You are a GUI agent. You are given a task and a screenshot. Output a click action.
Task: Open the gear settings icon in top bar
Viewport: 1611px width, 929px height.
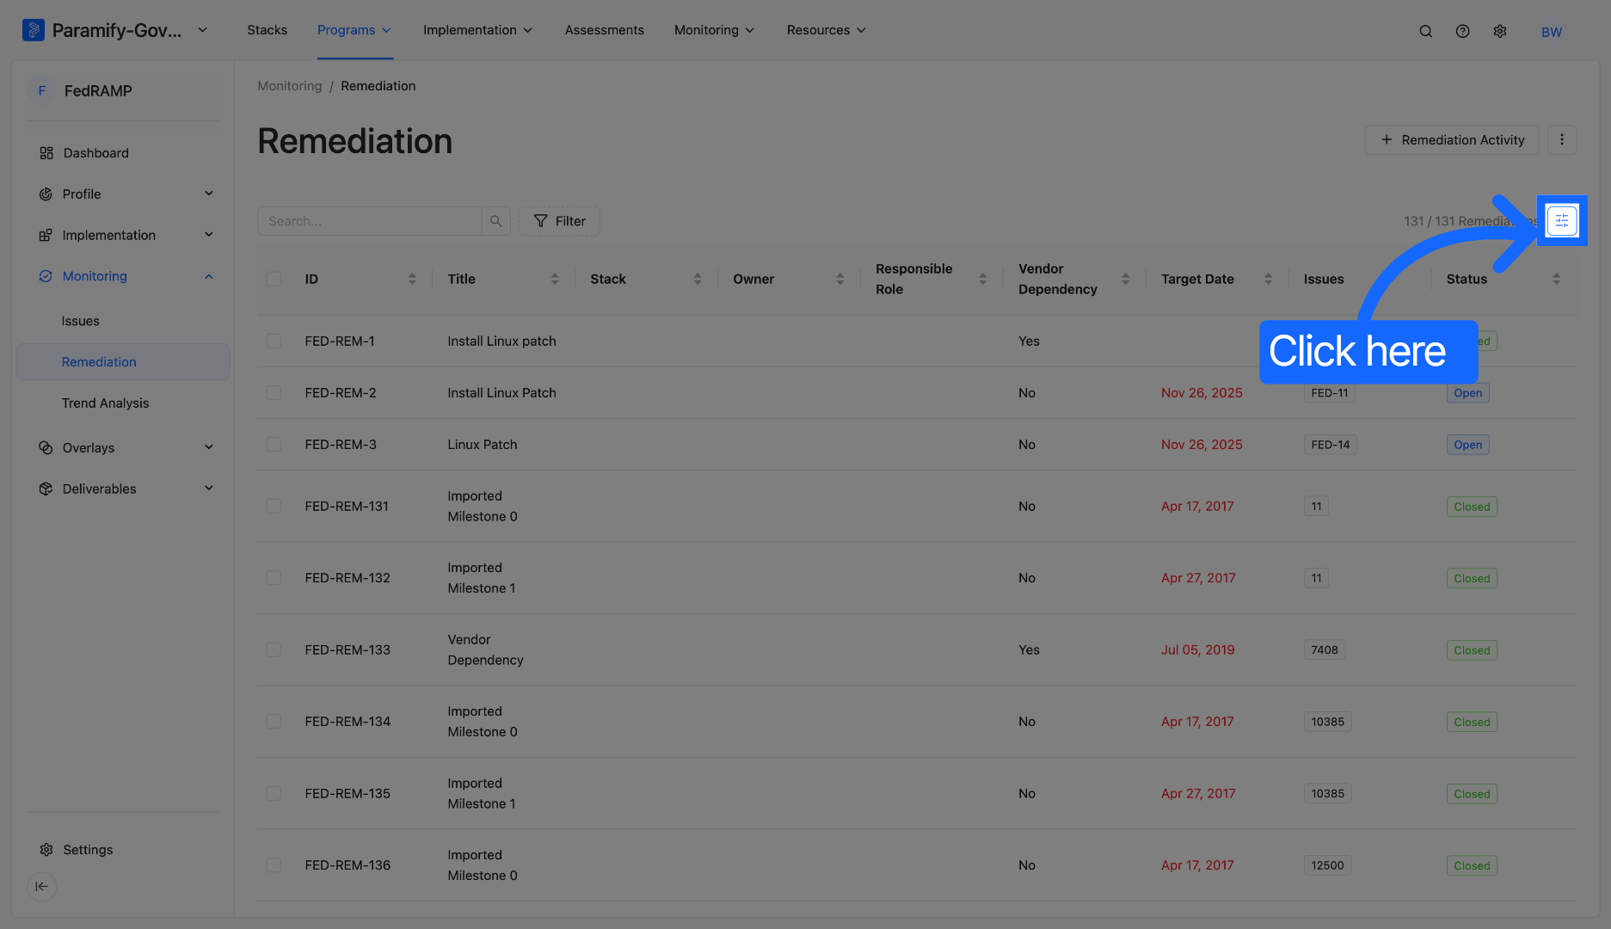[1500, 31]
